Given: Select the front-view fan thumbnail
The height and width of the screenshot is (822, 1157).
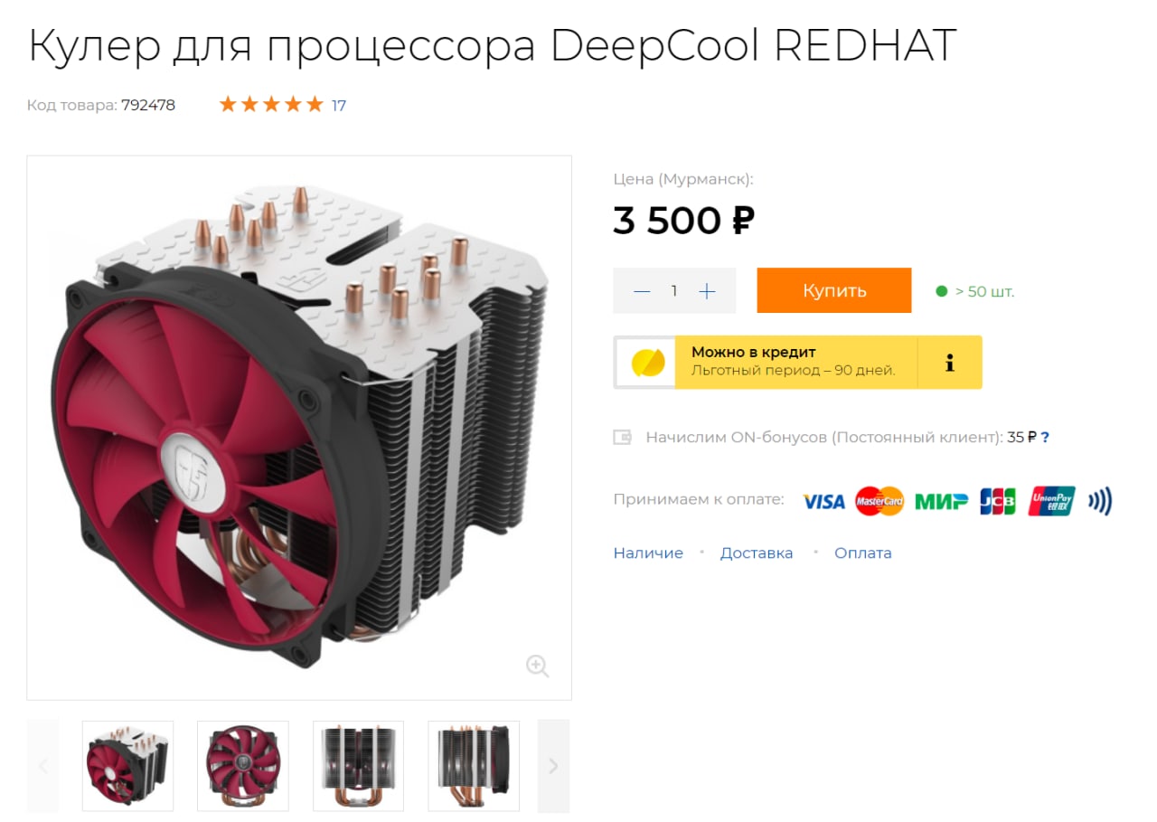Looking at the screenshot, I should [x=243, y=766].
